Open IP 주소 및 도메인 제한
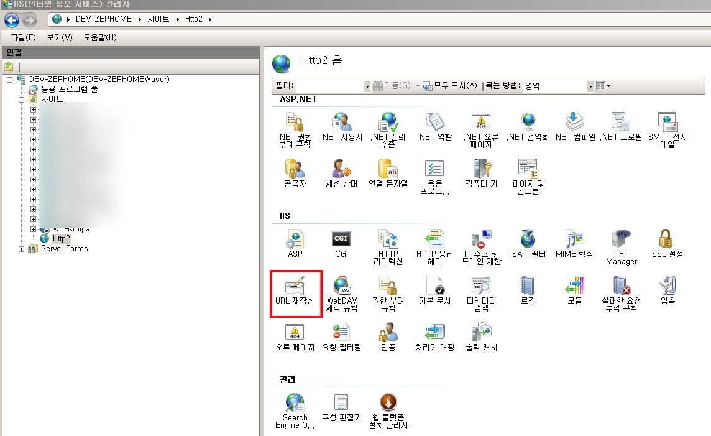 481,247
